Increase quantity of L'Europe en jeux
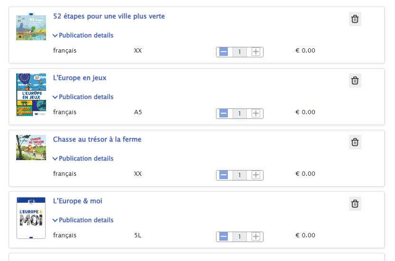 [256, 114]
